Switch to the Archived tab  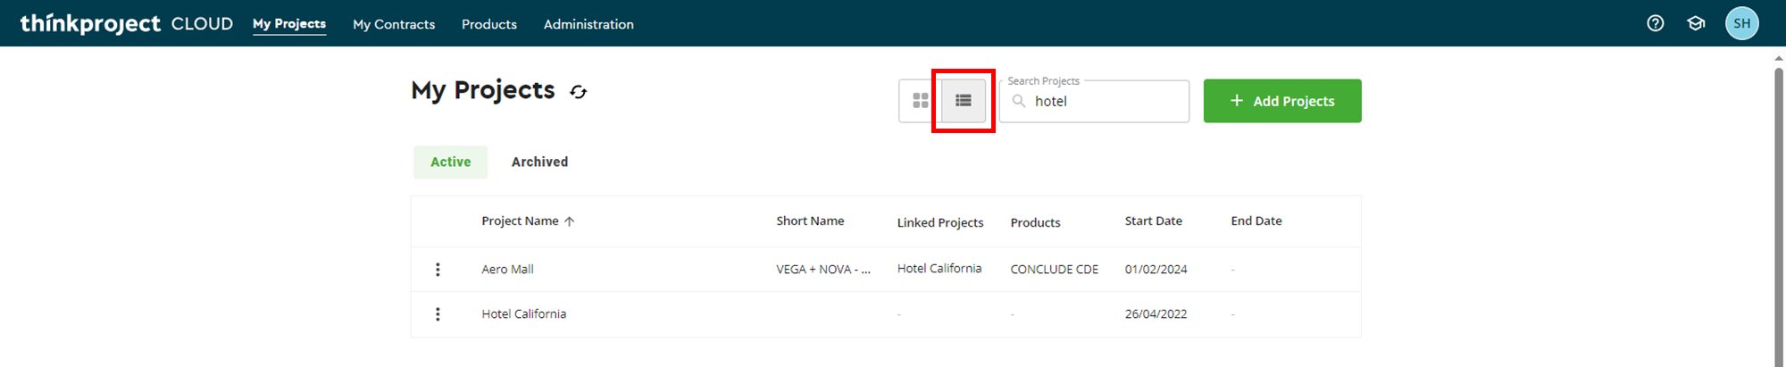click(x=539, y=162)
